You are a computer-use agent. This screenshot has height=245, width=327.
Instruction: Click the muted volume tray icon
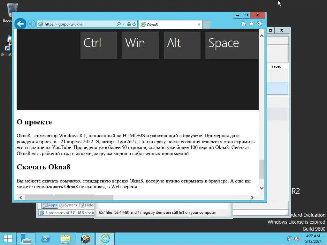tap(297, 239)
